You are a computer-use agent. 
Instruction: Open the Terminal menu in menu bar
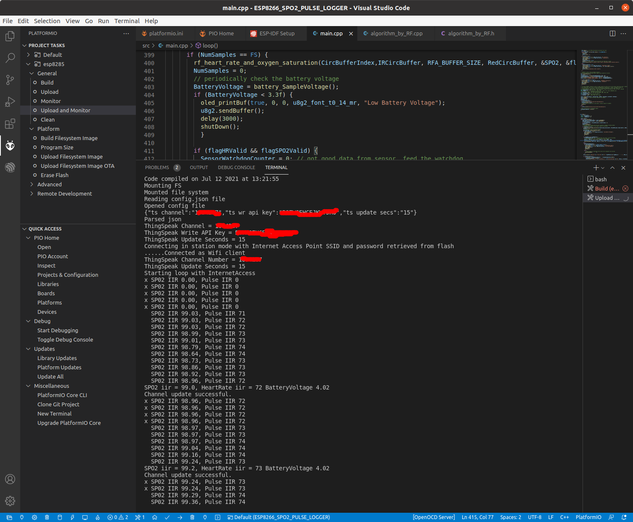tap(127, 21)
